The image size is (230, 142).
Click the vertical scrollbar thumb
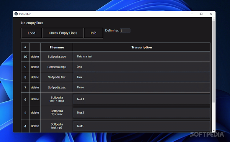pyautogui.click(x=214, y=62)
